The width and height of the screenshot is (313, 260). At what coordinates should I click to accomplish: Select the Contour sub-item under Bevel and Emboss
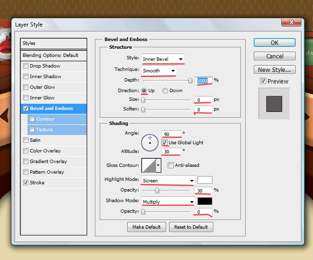click(45, 119)
